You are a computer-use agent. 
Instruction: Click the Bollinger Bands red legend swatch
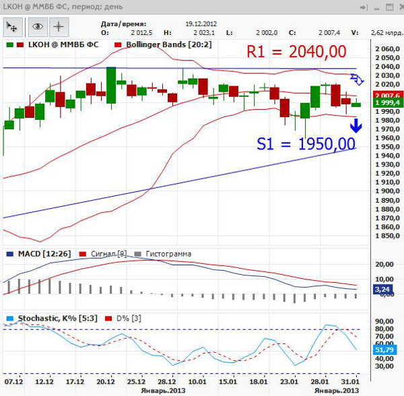[x=118, y=45]
